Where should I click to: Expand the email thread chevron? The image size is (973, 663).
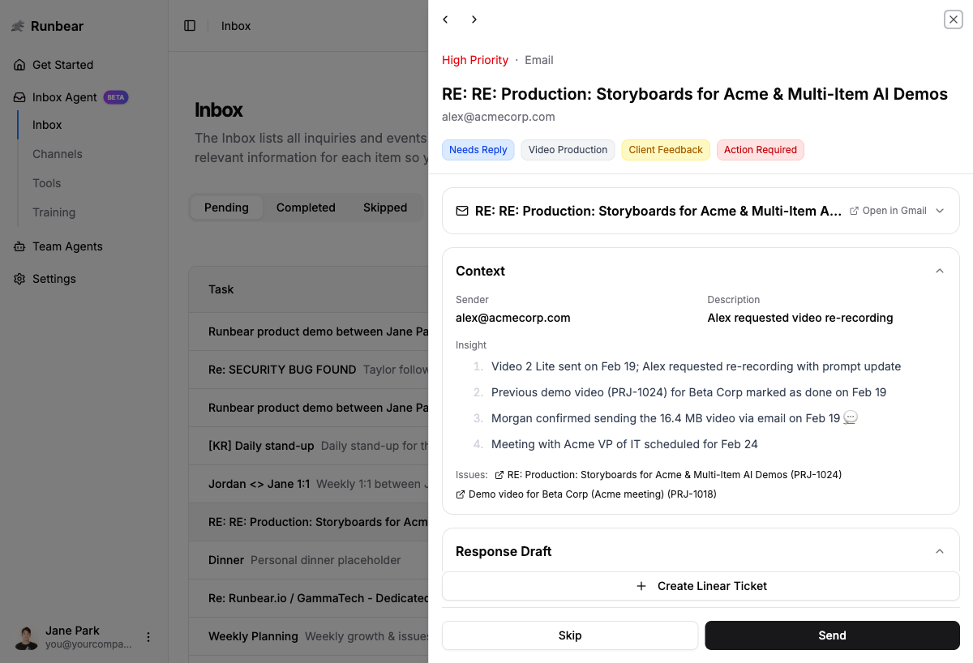(940, 211)
